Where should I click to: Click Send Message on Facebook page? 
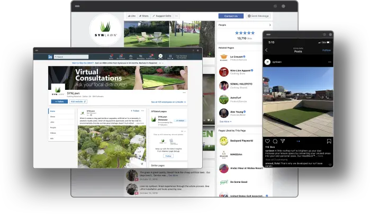pos(258,16)
